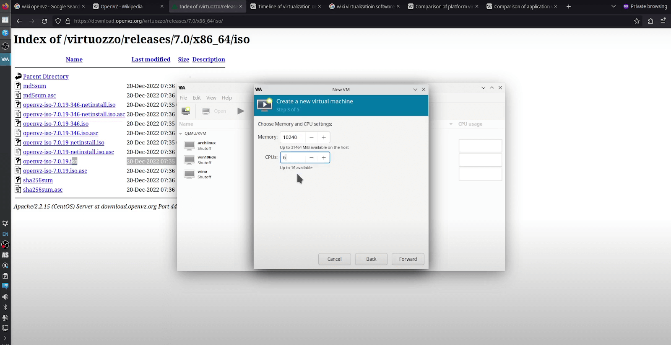The height and width of the screenshot is (345, 671).
Task: Reload the page with the refresh icon
Action: click(44, 21)
